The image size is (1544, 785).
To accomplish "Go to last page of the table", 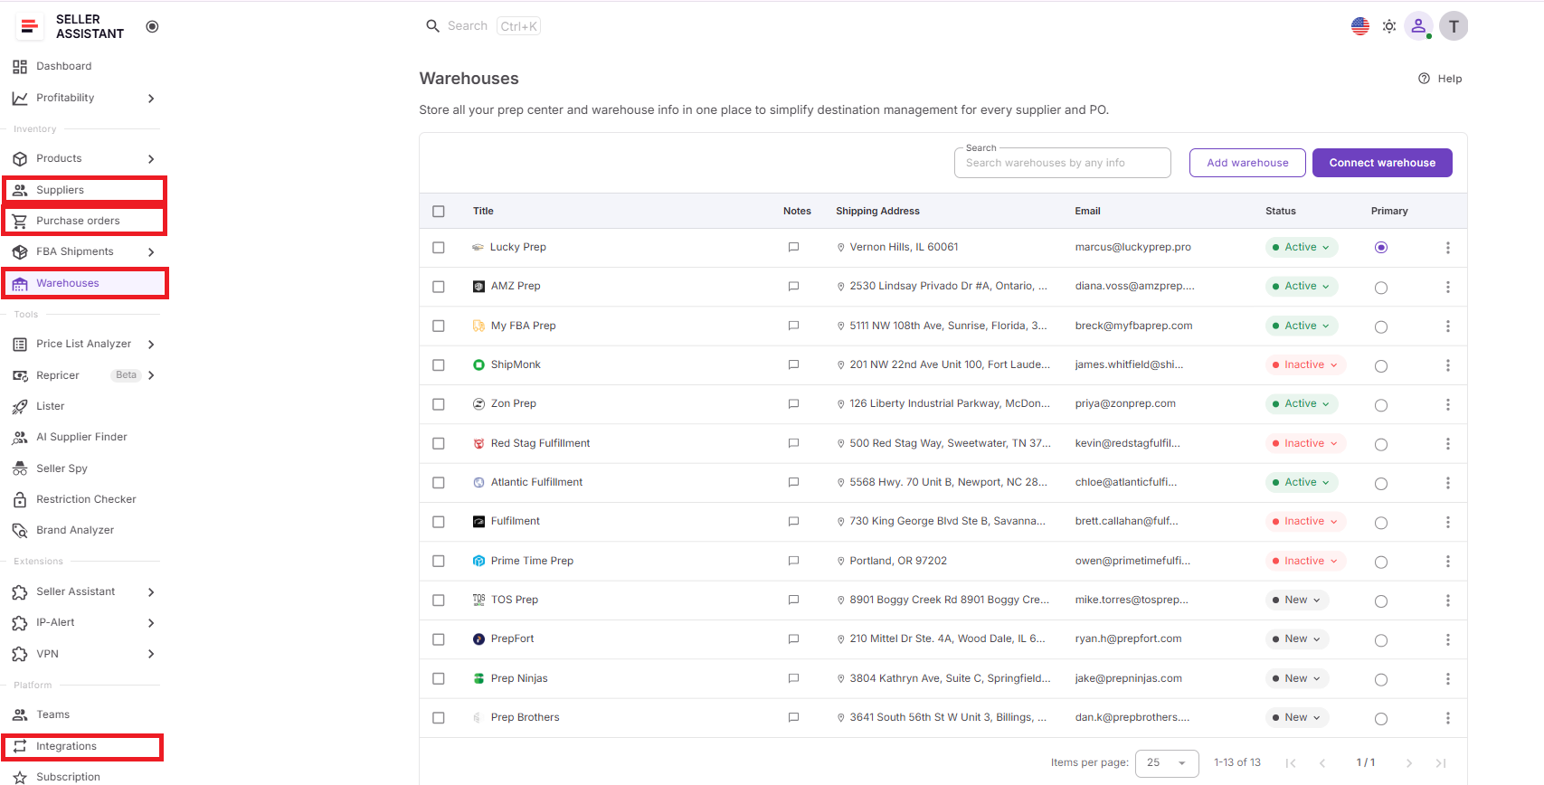I will click(x=1441, y=763).
